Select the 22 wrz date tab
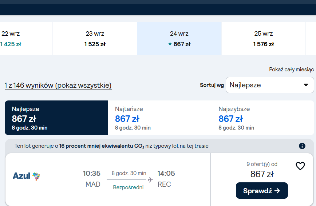 tap(26, 39)
